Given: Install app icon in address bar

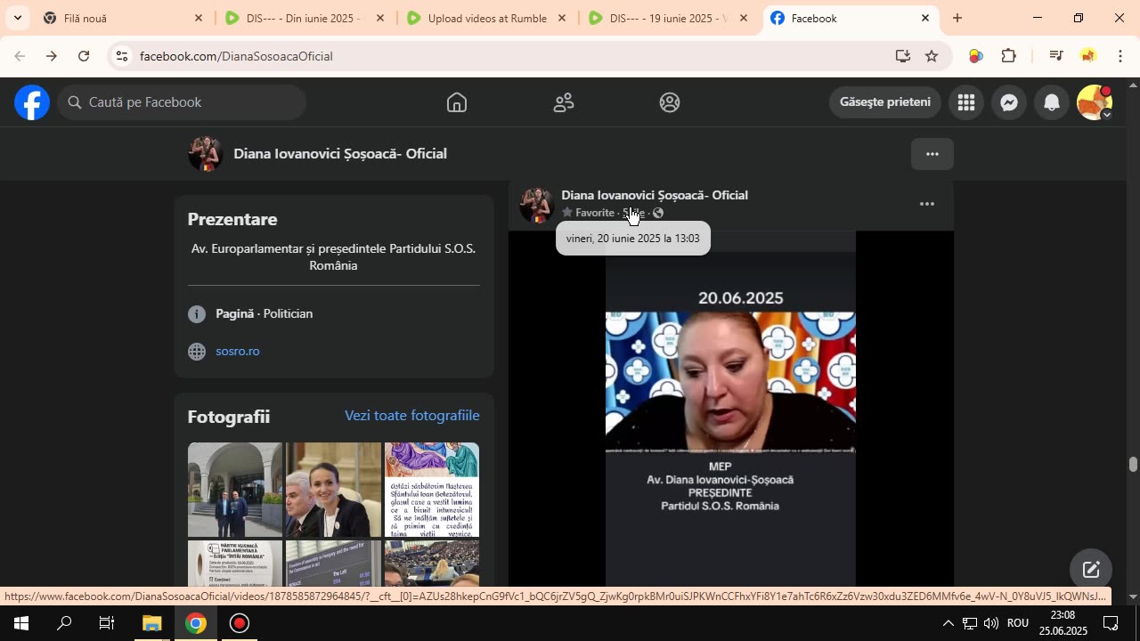Looking at the screenshot, I should 903,56.
